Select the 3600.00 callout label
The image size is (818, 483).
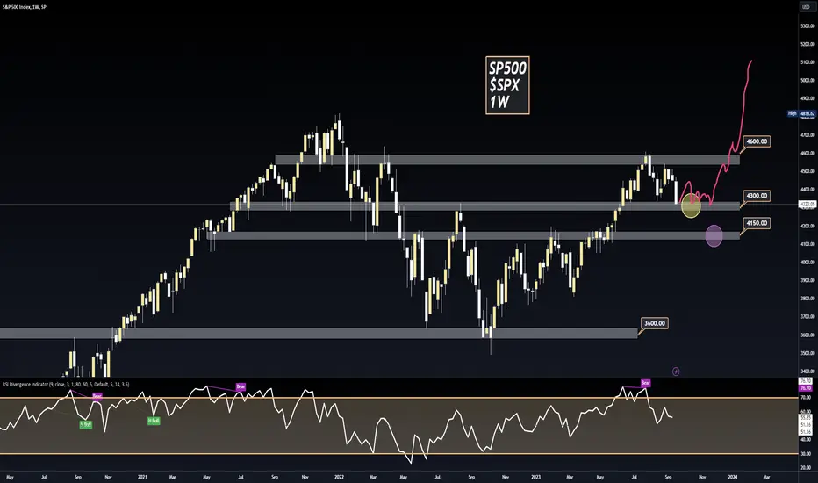pyautogui.click(x=654, y=323)
